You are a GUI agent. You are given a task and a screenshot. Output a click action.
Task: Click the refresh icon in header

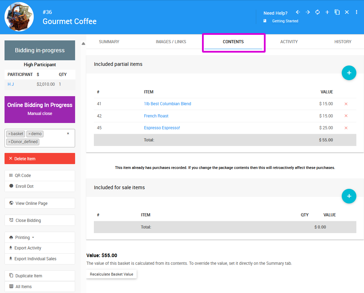click(317, 12)
